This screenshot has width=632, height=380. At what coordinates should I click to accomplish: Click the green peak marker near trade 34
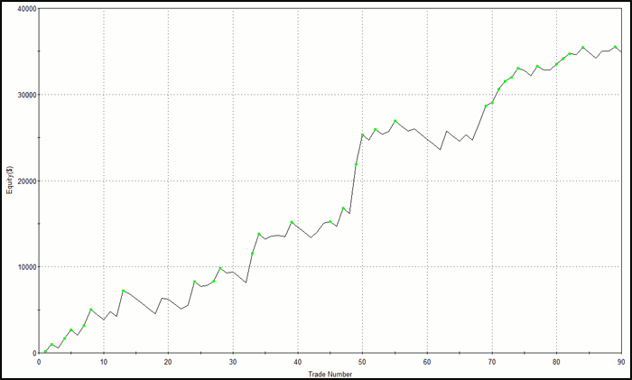259,234
